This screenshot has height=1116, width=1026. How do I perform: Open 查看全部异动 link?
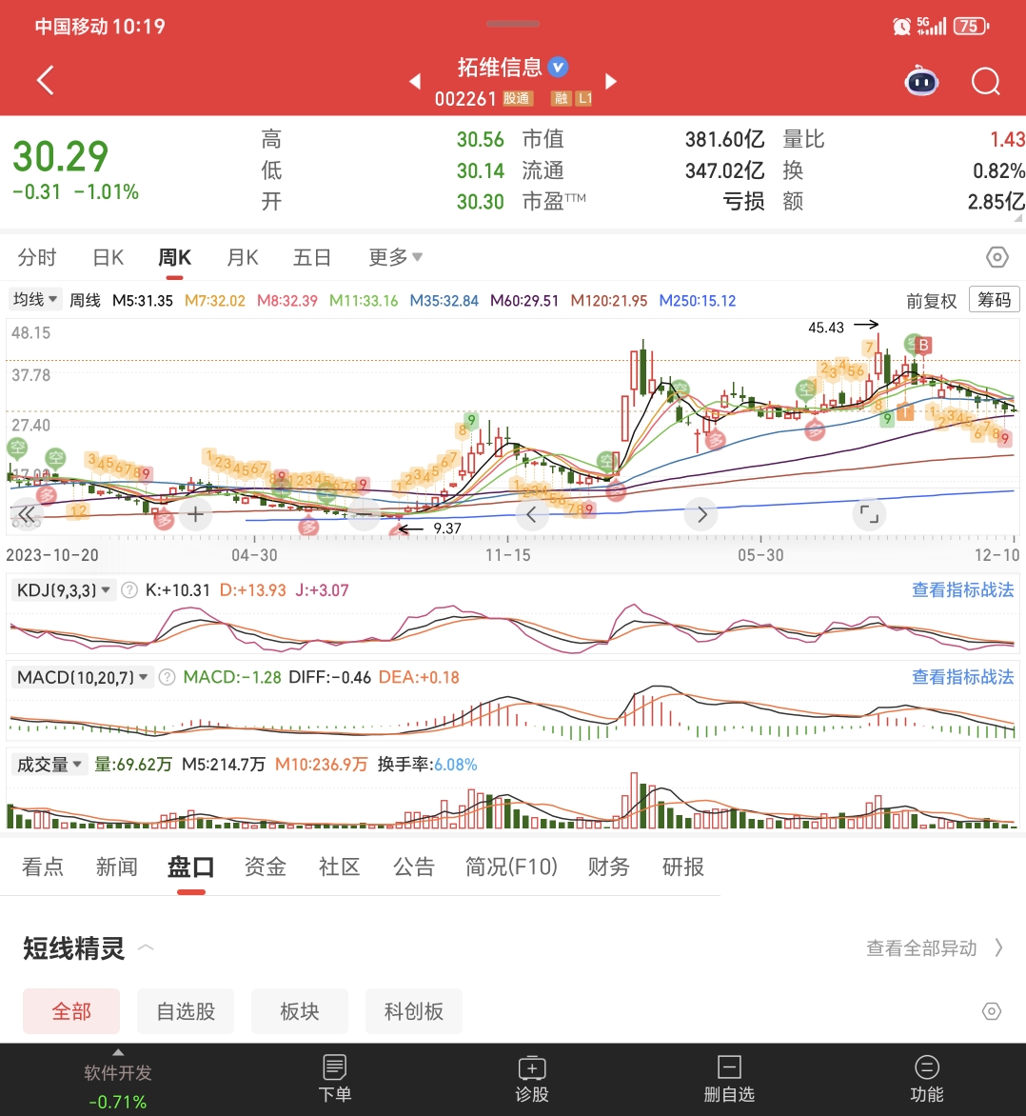coord(935,948)
